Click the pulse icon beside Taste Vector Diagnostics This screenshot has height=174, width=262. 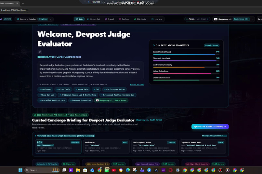tap(154, 45)
